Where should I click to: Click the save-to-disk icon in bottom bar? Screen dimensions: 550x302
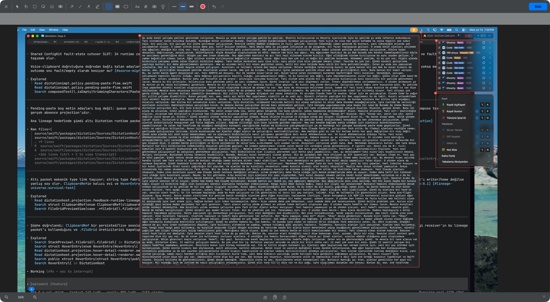pyautogui.click(x=265, y=297)
